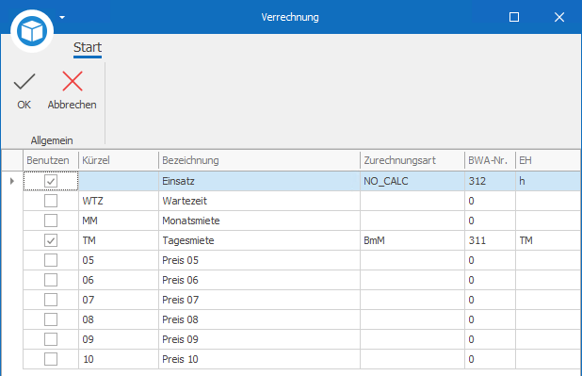This screenshot has height=376, width=582.
Task: Click the BWA-Nr. value 311
Action: tap(490, 240)
